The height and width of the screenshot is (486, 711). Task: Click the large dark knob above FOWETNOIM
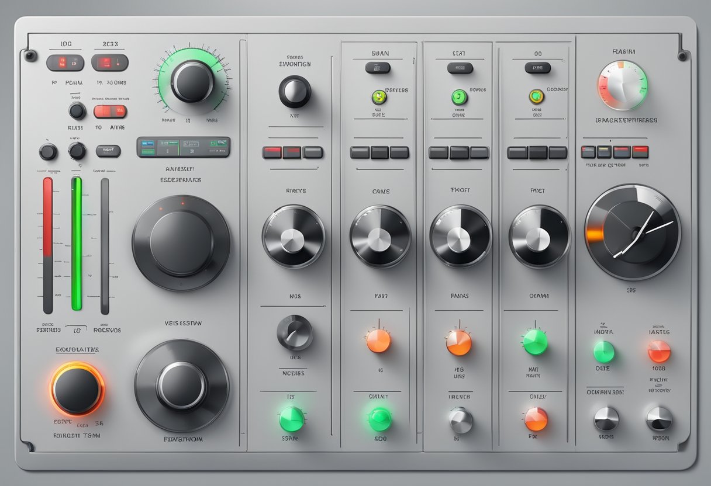click(181, 386)
